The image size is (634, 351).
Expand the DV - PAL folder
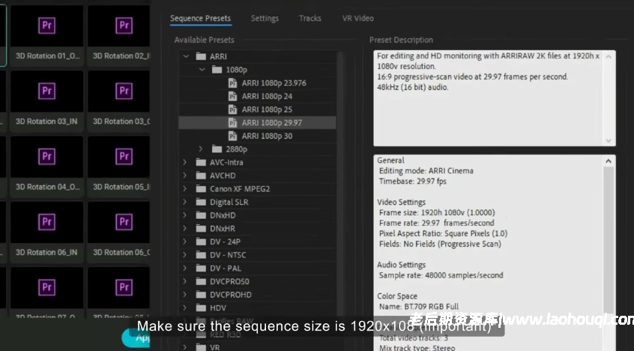pos(185,268)
